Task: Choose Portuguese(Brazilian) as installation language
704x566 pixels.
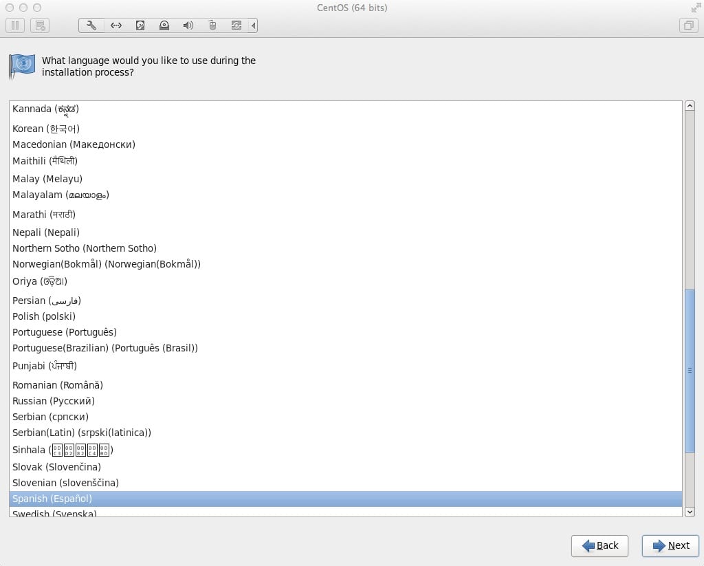Action: coord(105,348)
